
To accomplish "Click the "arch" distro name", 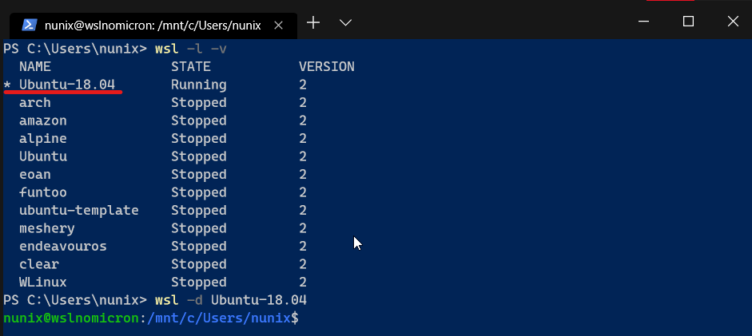I will coord(35,102).
